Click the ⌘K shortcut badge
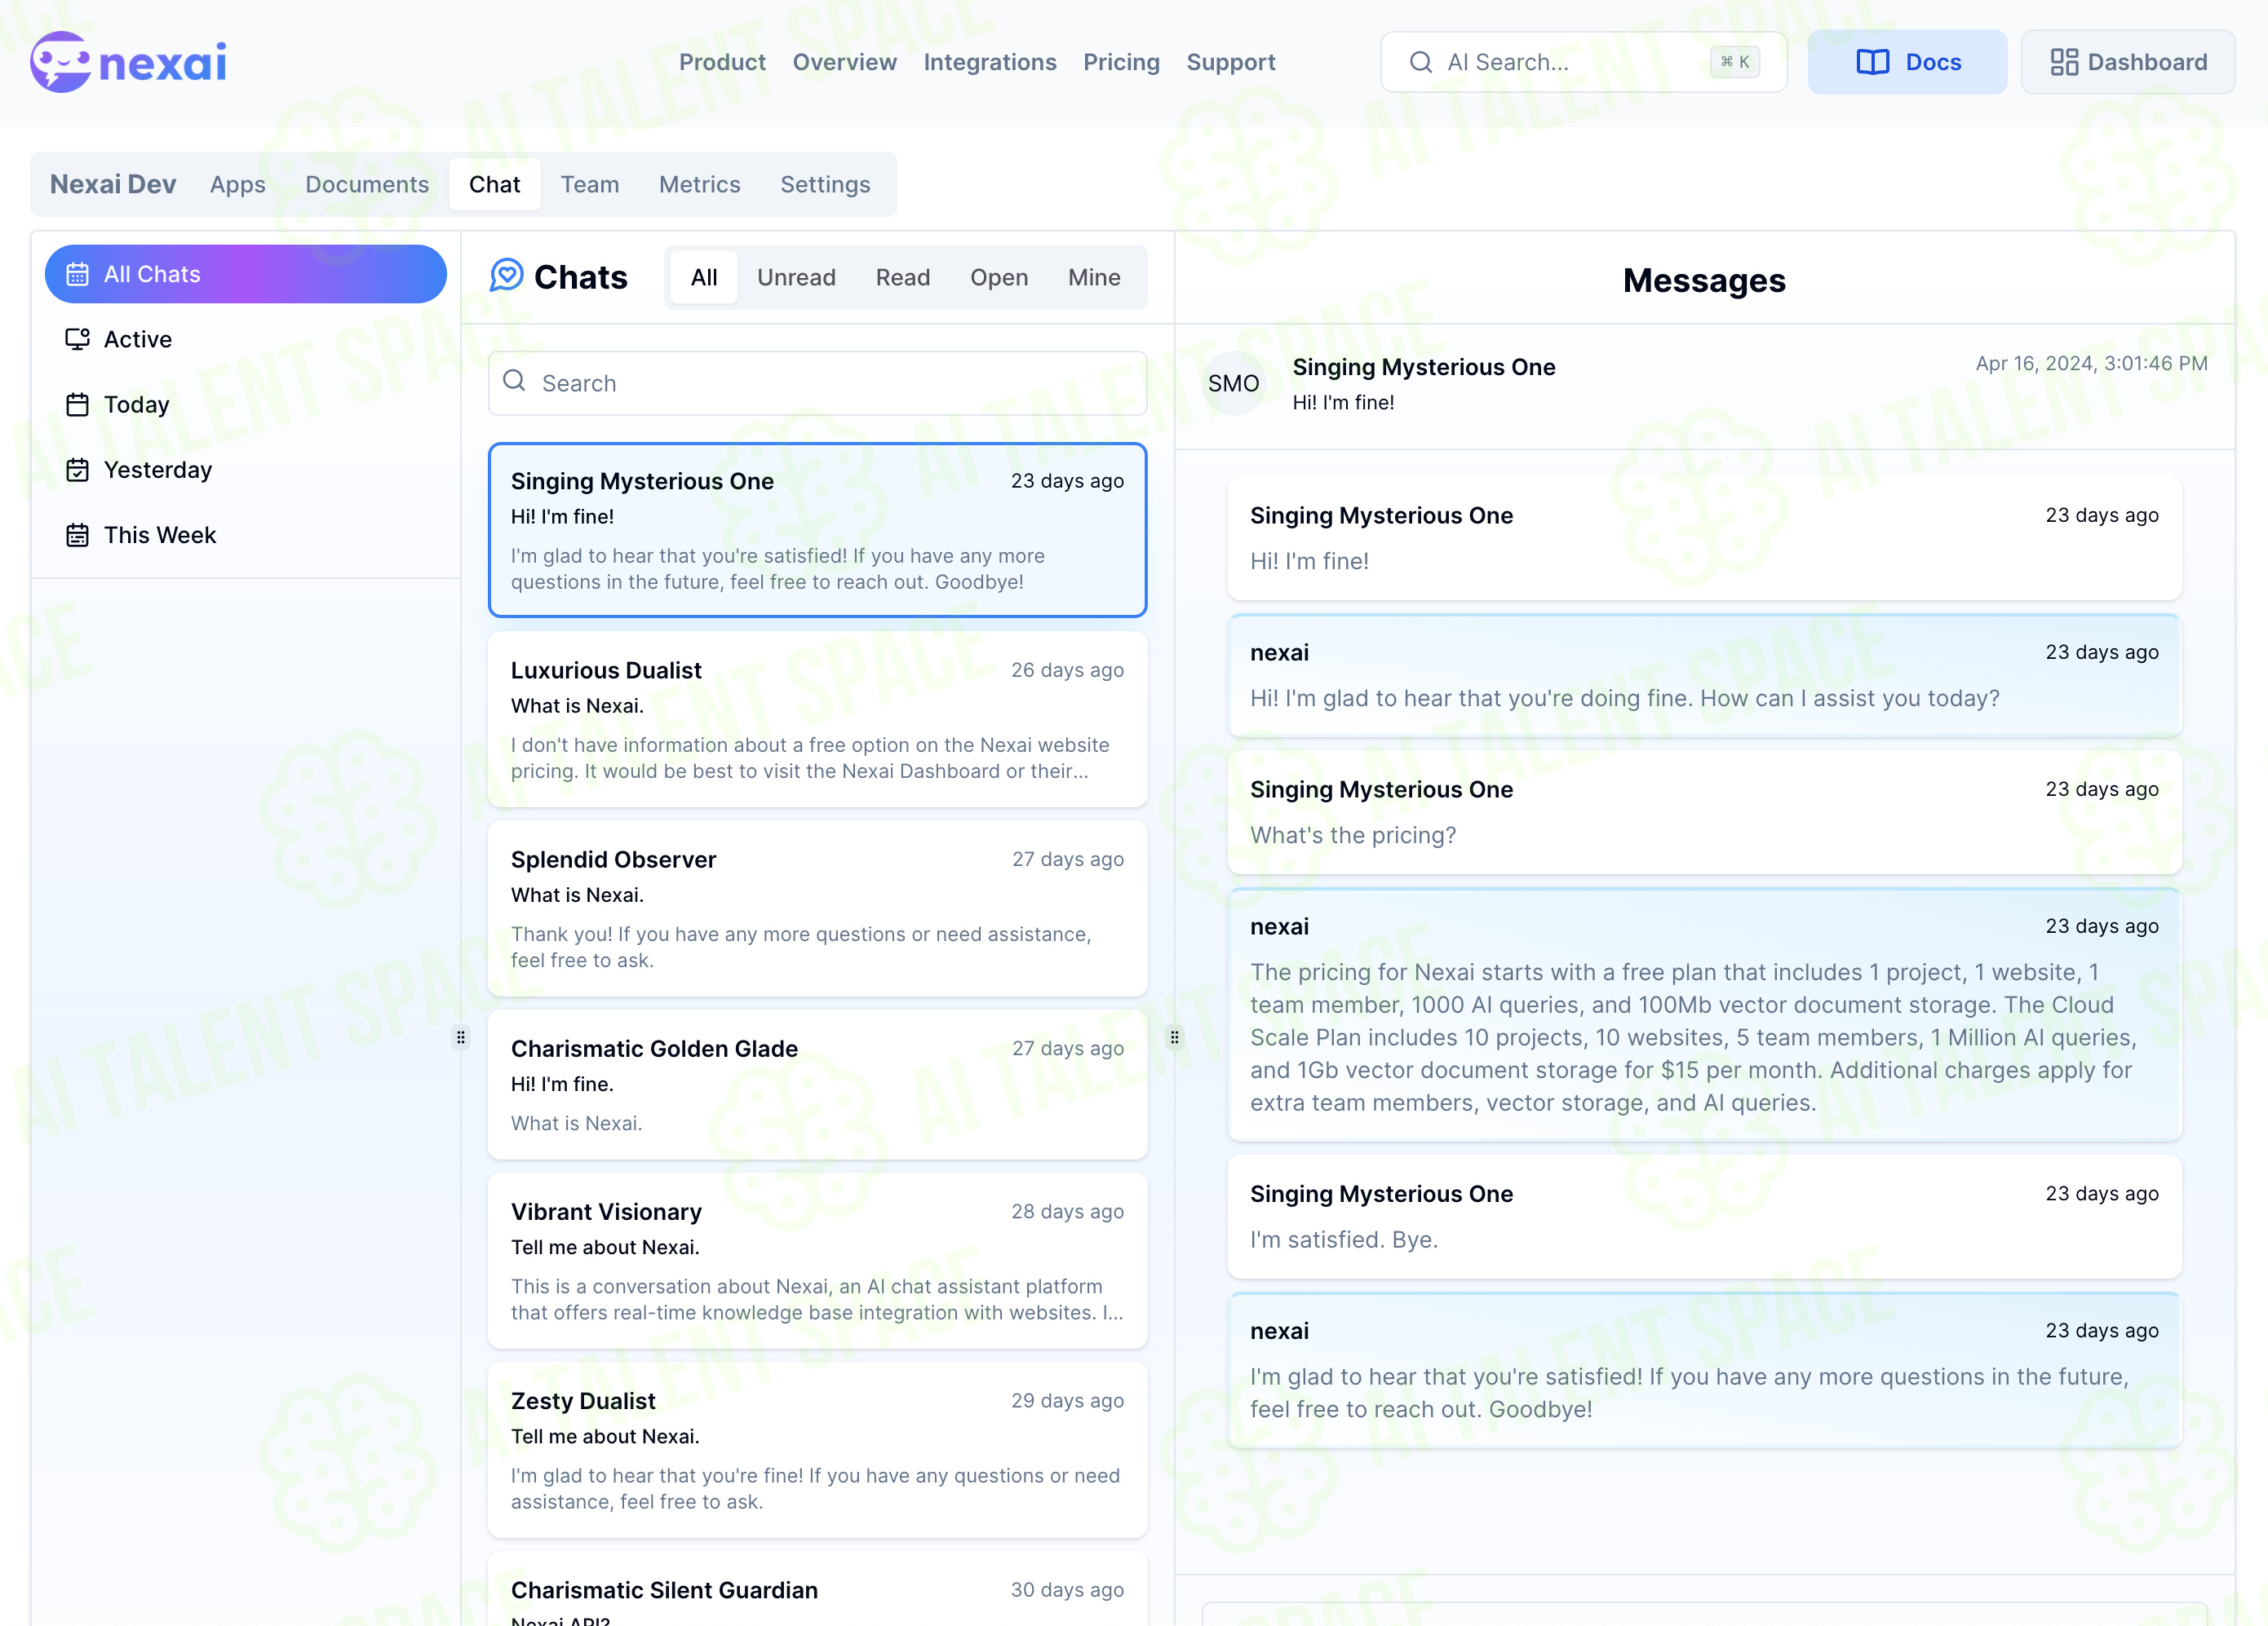Screen dimensions: 2268x1626 point(1734,62)
